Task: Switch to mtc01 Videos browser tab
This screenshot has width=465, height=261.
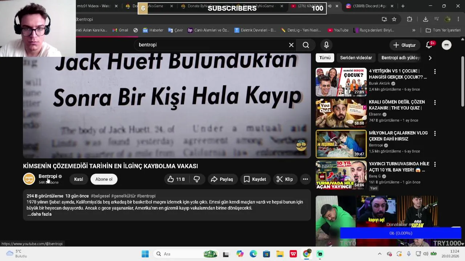Action: [x=94, y=6]
